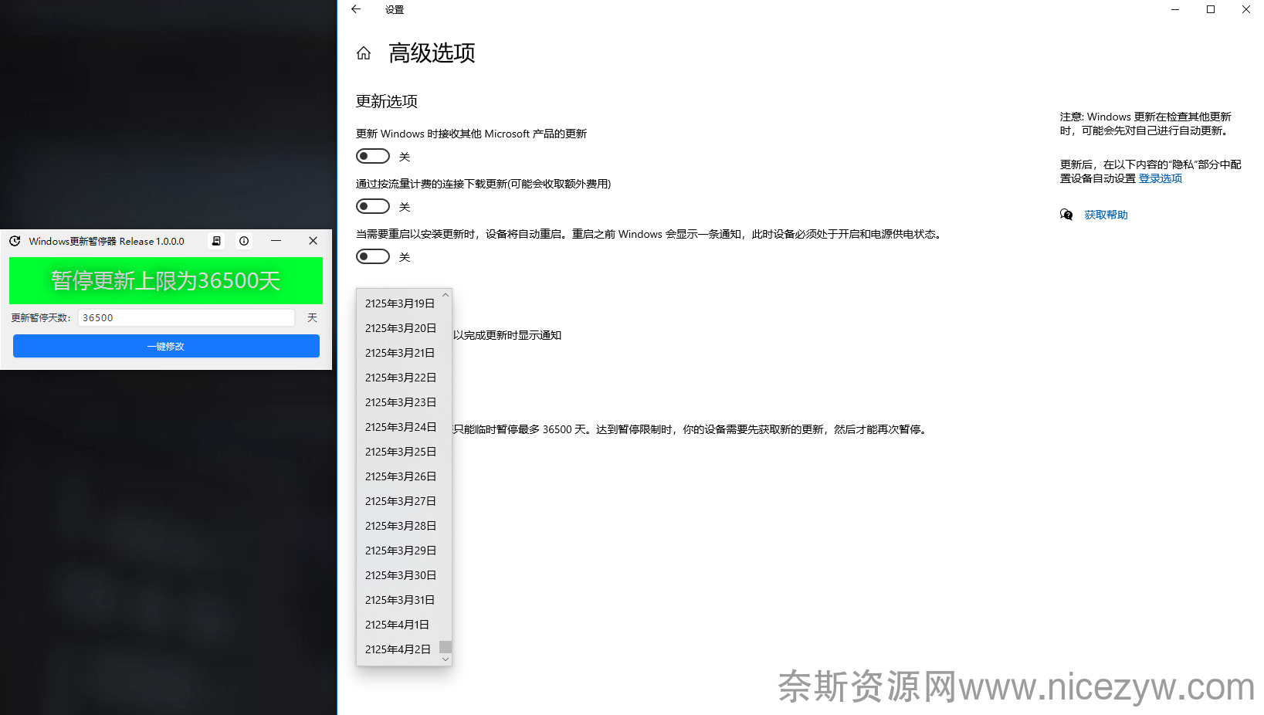Choose 2125年3月22日 in the dropdown
This screenshot has height=715, width=1264.
click(400, 378)
